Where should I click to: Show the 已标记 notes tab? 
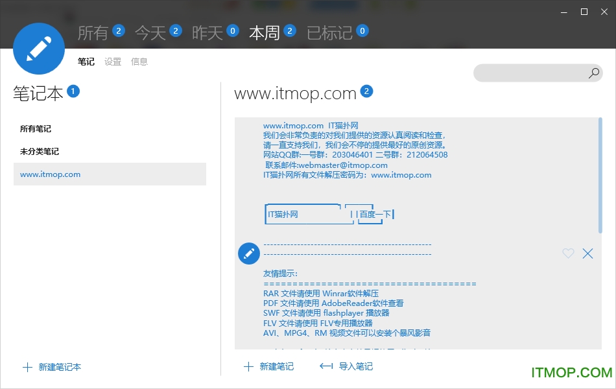tap(329, 33)
